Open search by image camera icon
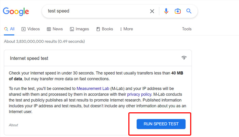The height and width of the screenshot is (137, 239). point(178,11)
